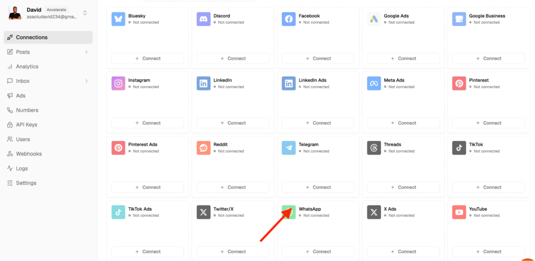Connect the Reddit account
535x261 pixels.
coord(233,187)
